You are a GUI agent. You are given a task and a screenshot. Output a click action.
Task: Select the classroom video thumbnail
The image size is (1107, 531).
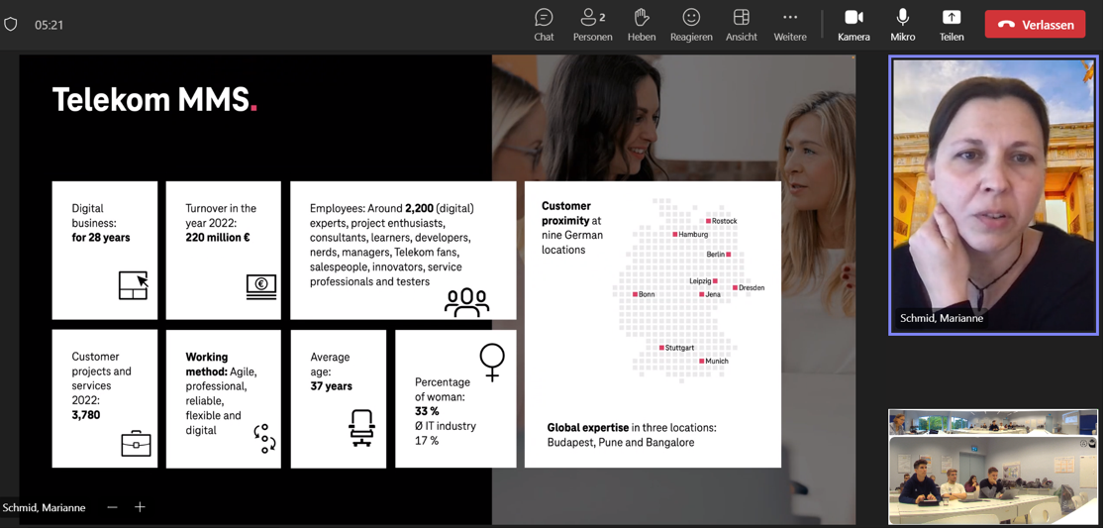coord(993,467)
